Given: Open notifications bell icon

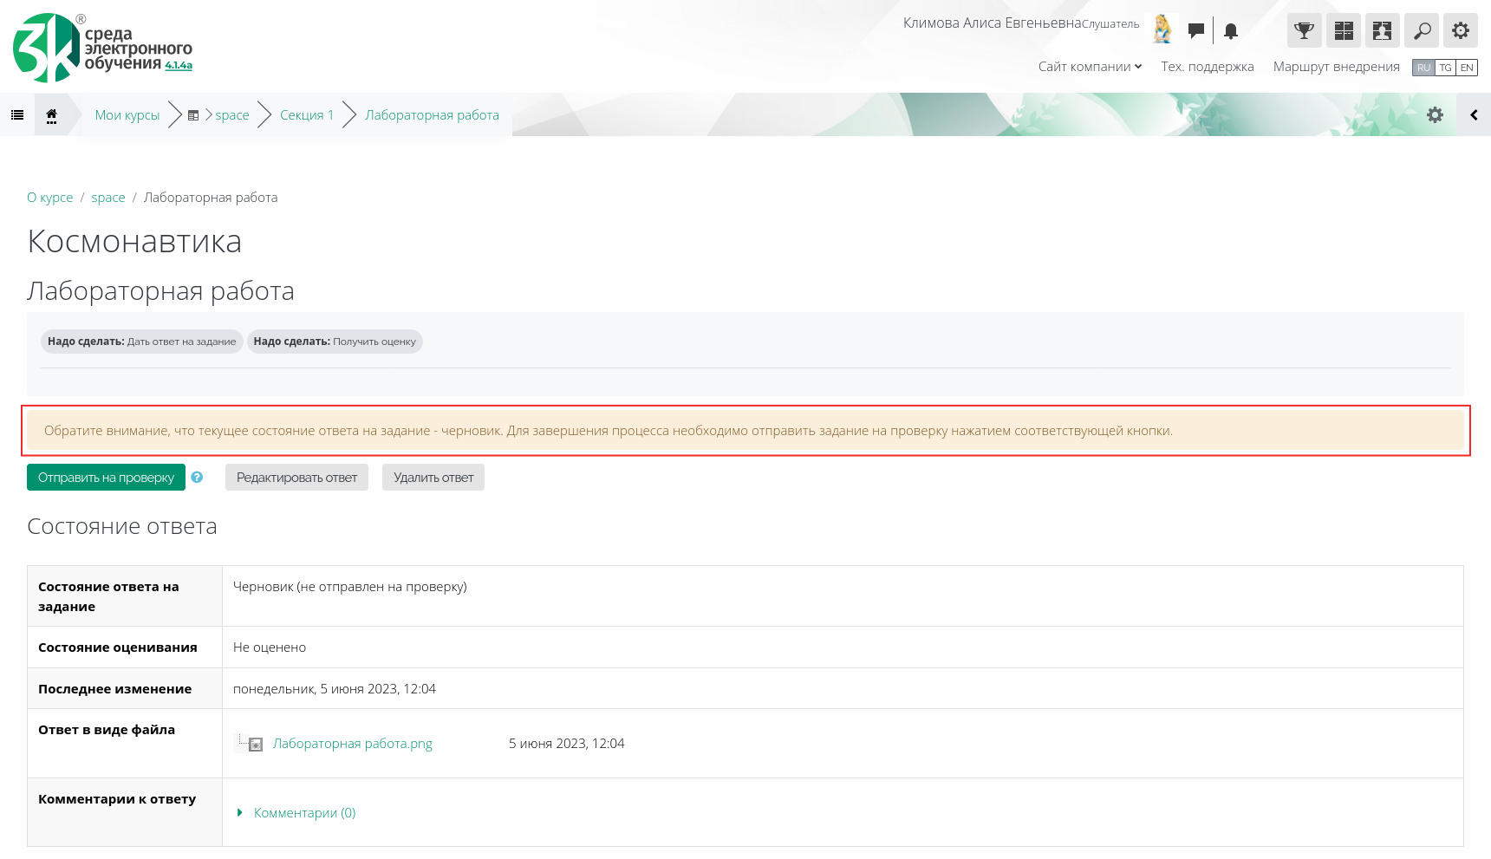Looking at the screenshot, I should tap(1230, 31).
